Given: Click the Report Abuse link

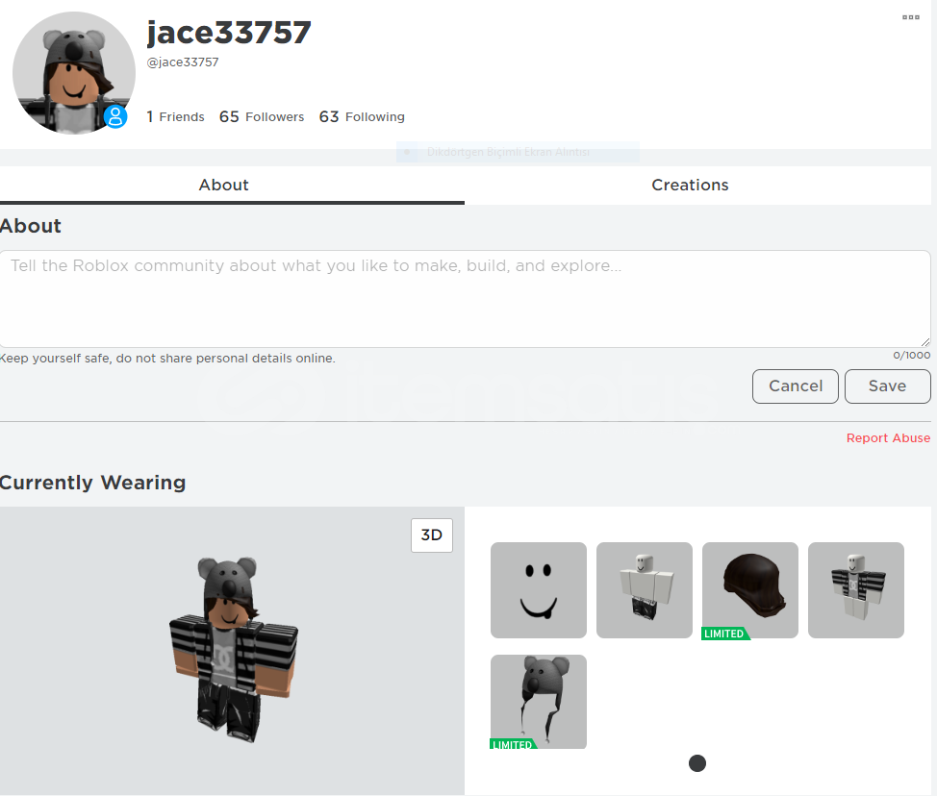Looking at the screenshot, I should pyautogui.click(x=888, y=438).
